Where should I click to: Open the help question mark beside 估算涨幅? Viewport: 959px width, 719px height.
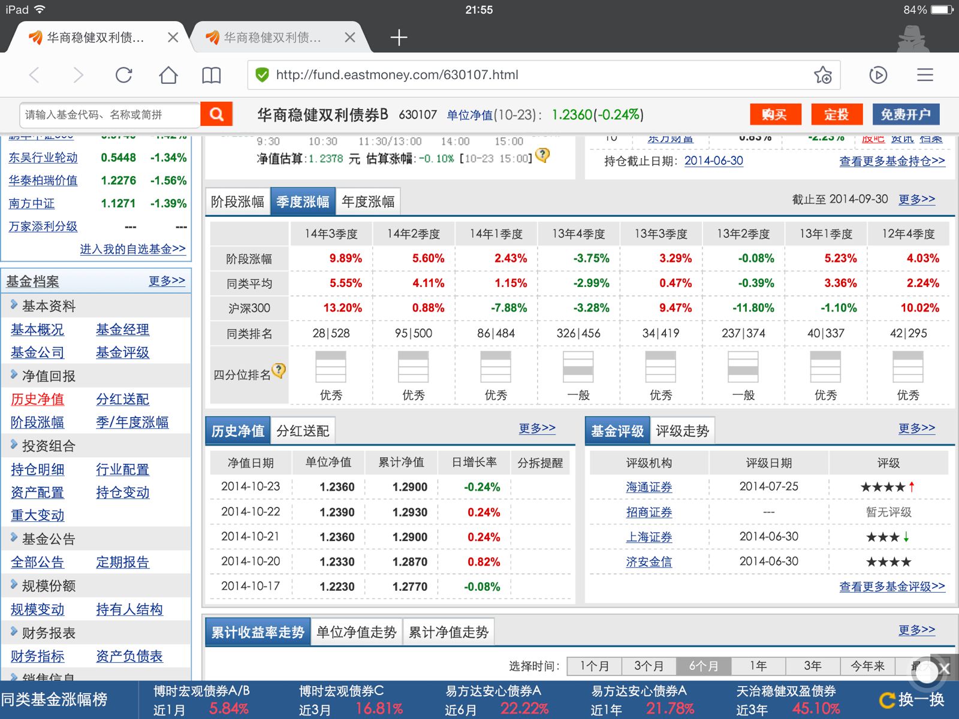[x=542, y=155]
